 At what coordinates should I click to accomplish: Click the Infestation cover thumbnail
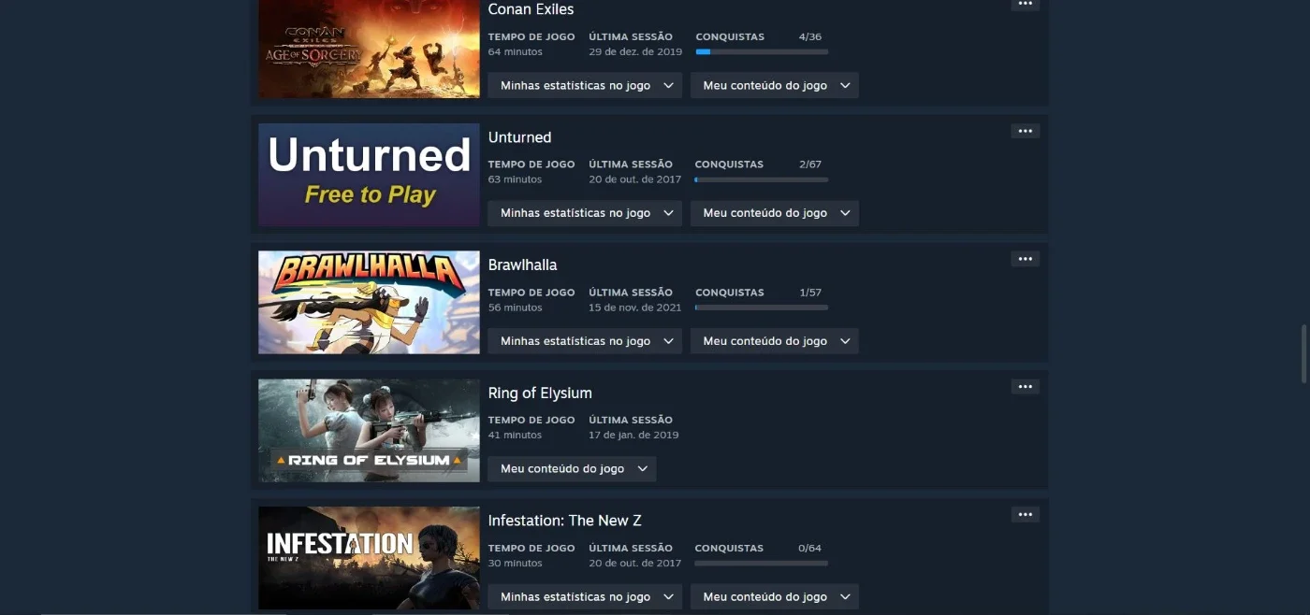tap(369, 558)
